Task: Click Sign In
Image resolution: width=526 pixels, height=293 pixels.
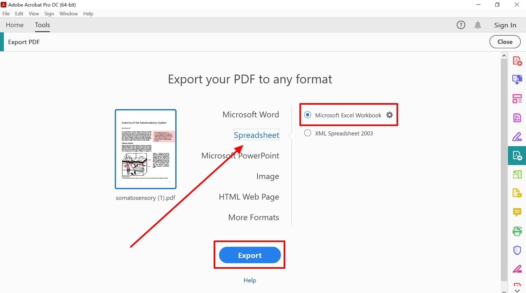Action: (505, 25)
